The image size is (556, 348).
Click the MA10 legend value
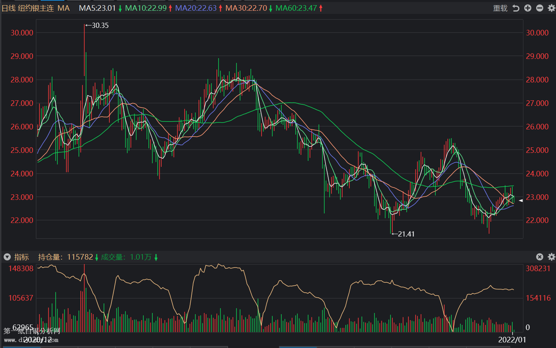click(x=146, y=8)
